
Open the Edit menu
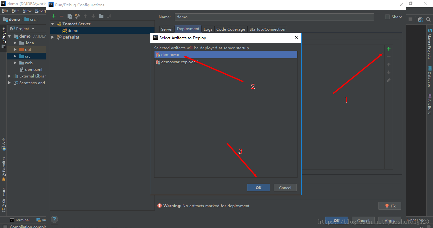15,11
